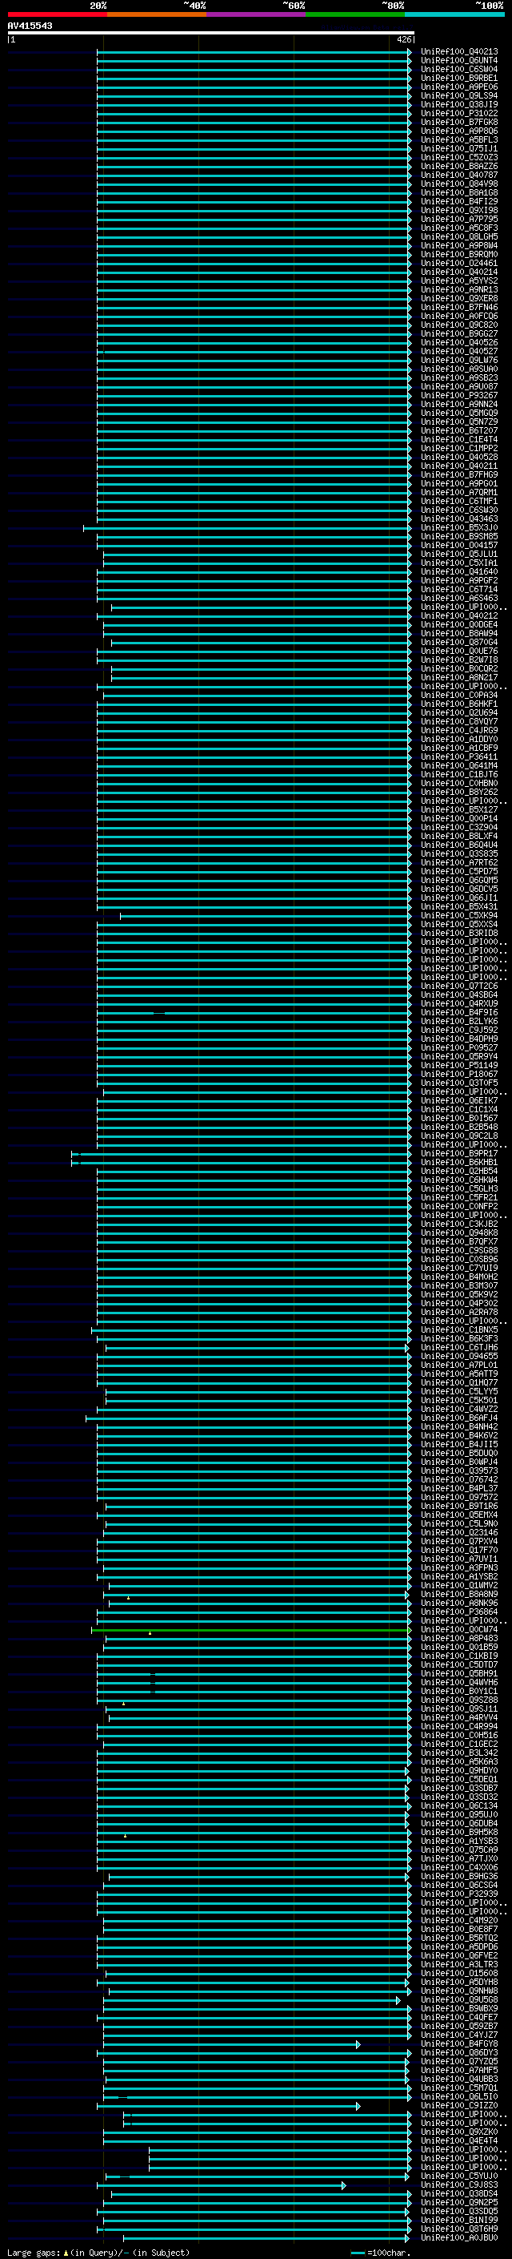Click the cyan ~100% identity legend segment

click(454, 14)
